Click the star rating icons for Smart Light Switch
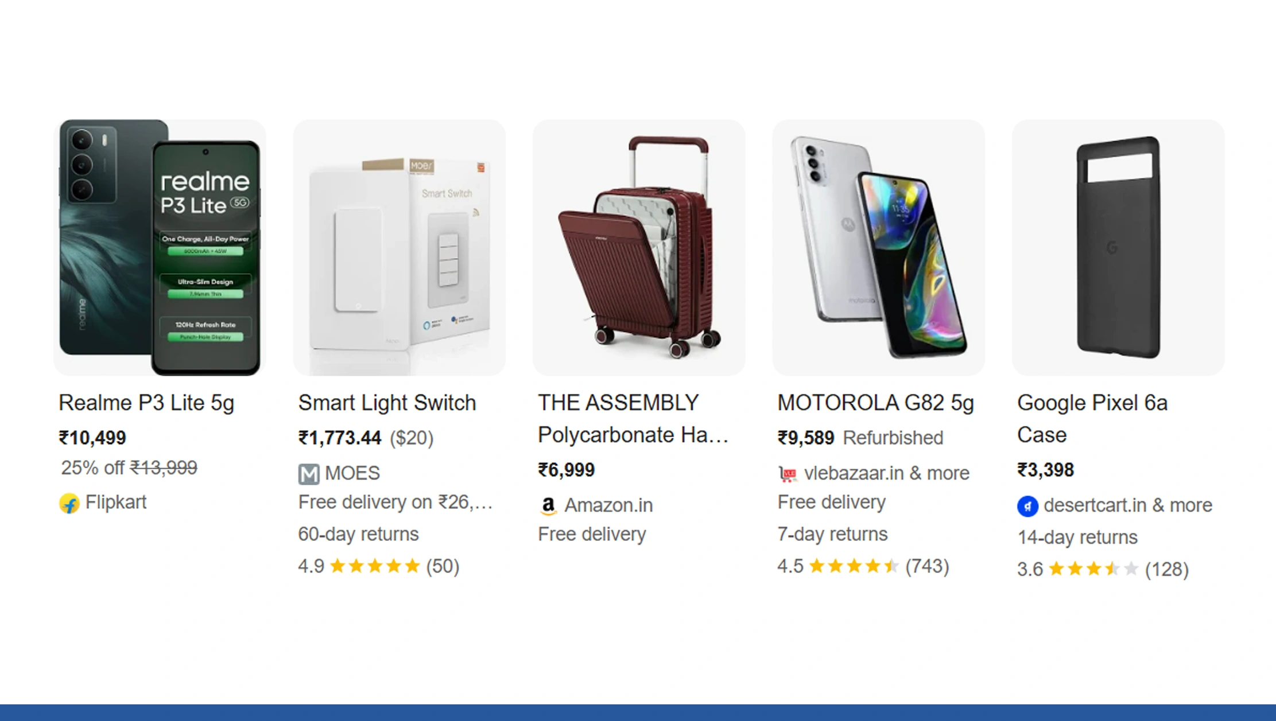The image size is (1276, 721). [x=376, y=566]
